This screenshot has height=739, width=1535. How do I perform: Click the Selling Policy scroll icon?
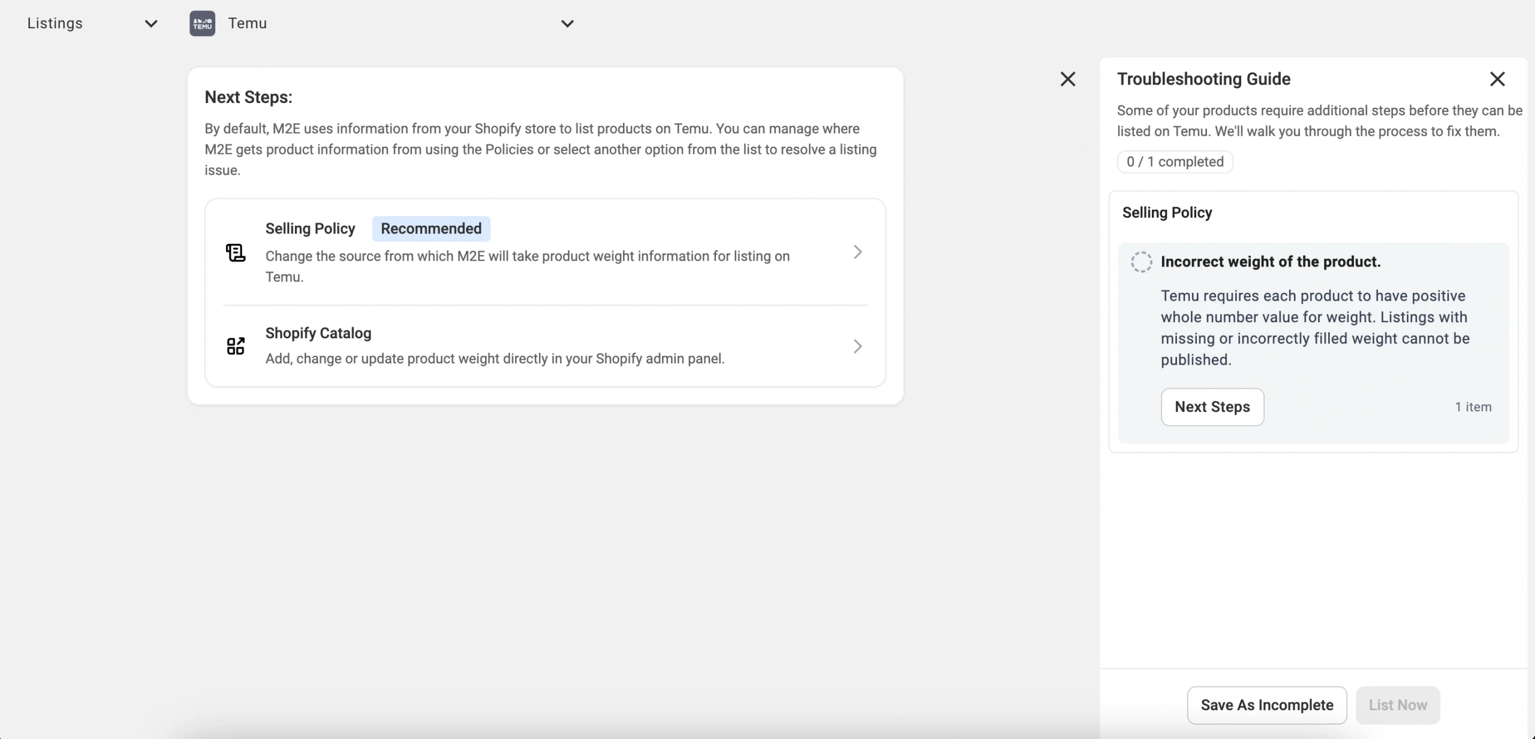(x=235, y=253)
